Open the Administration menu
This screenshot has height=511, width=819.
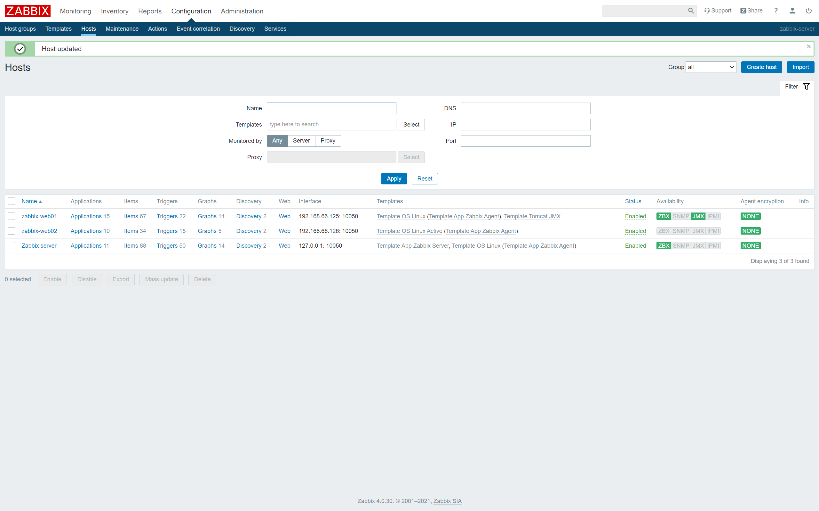[242, 11]
